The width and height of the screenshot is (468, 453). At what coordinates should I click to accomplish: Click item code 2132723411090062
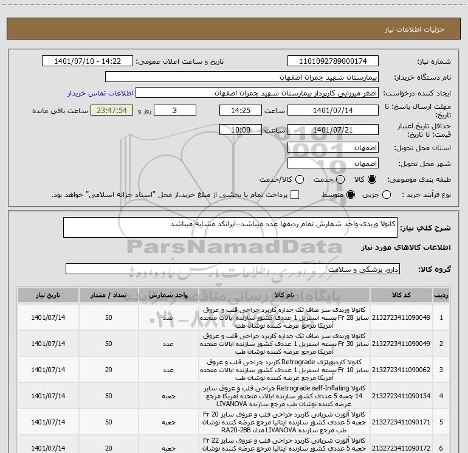401,370
